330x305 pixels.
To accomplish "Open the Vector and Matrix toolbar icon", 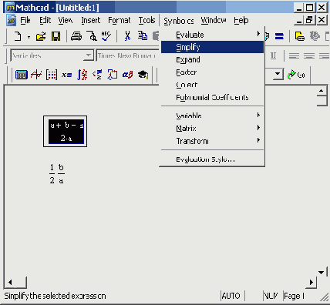I will (x=52, y=75).
